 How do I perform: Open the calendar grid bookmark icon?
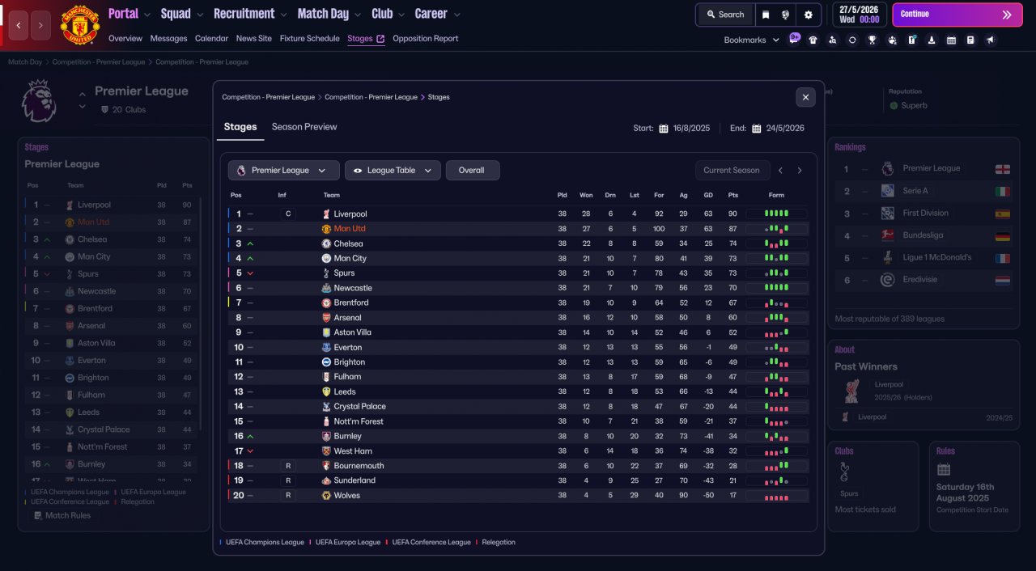(x=951, y=40)
